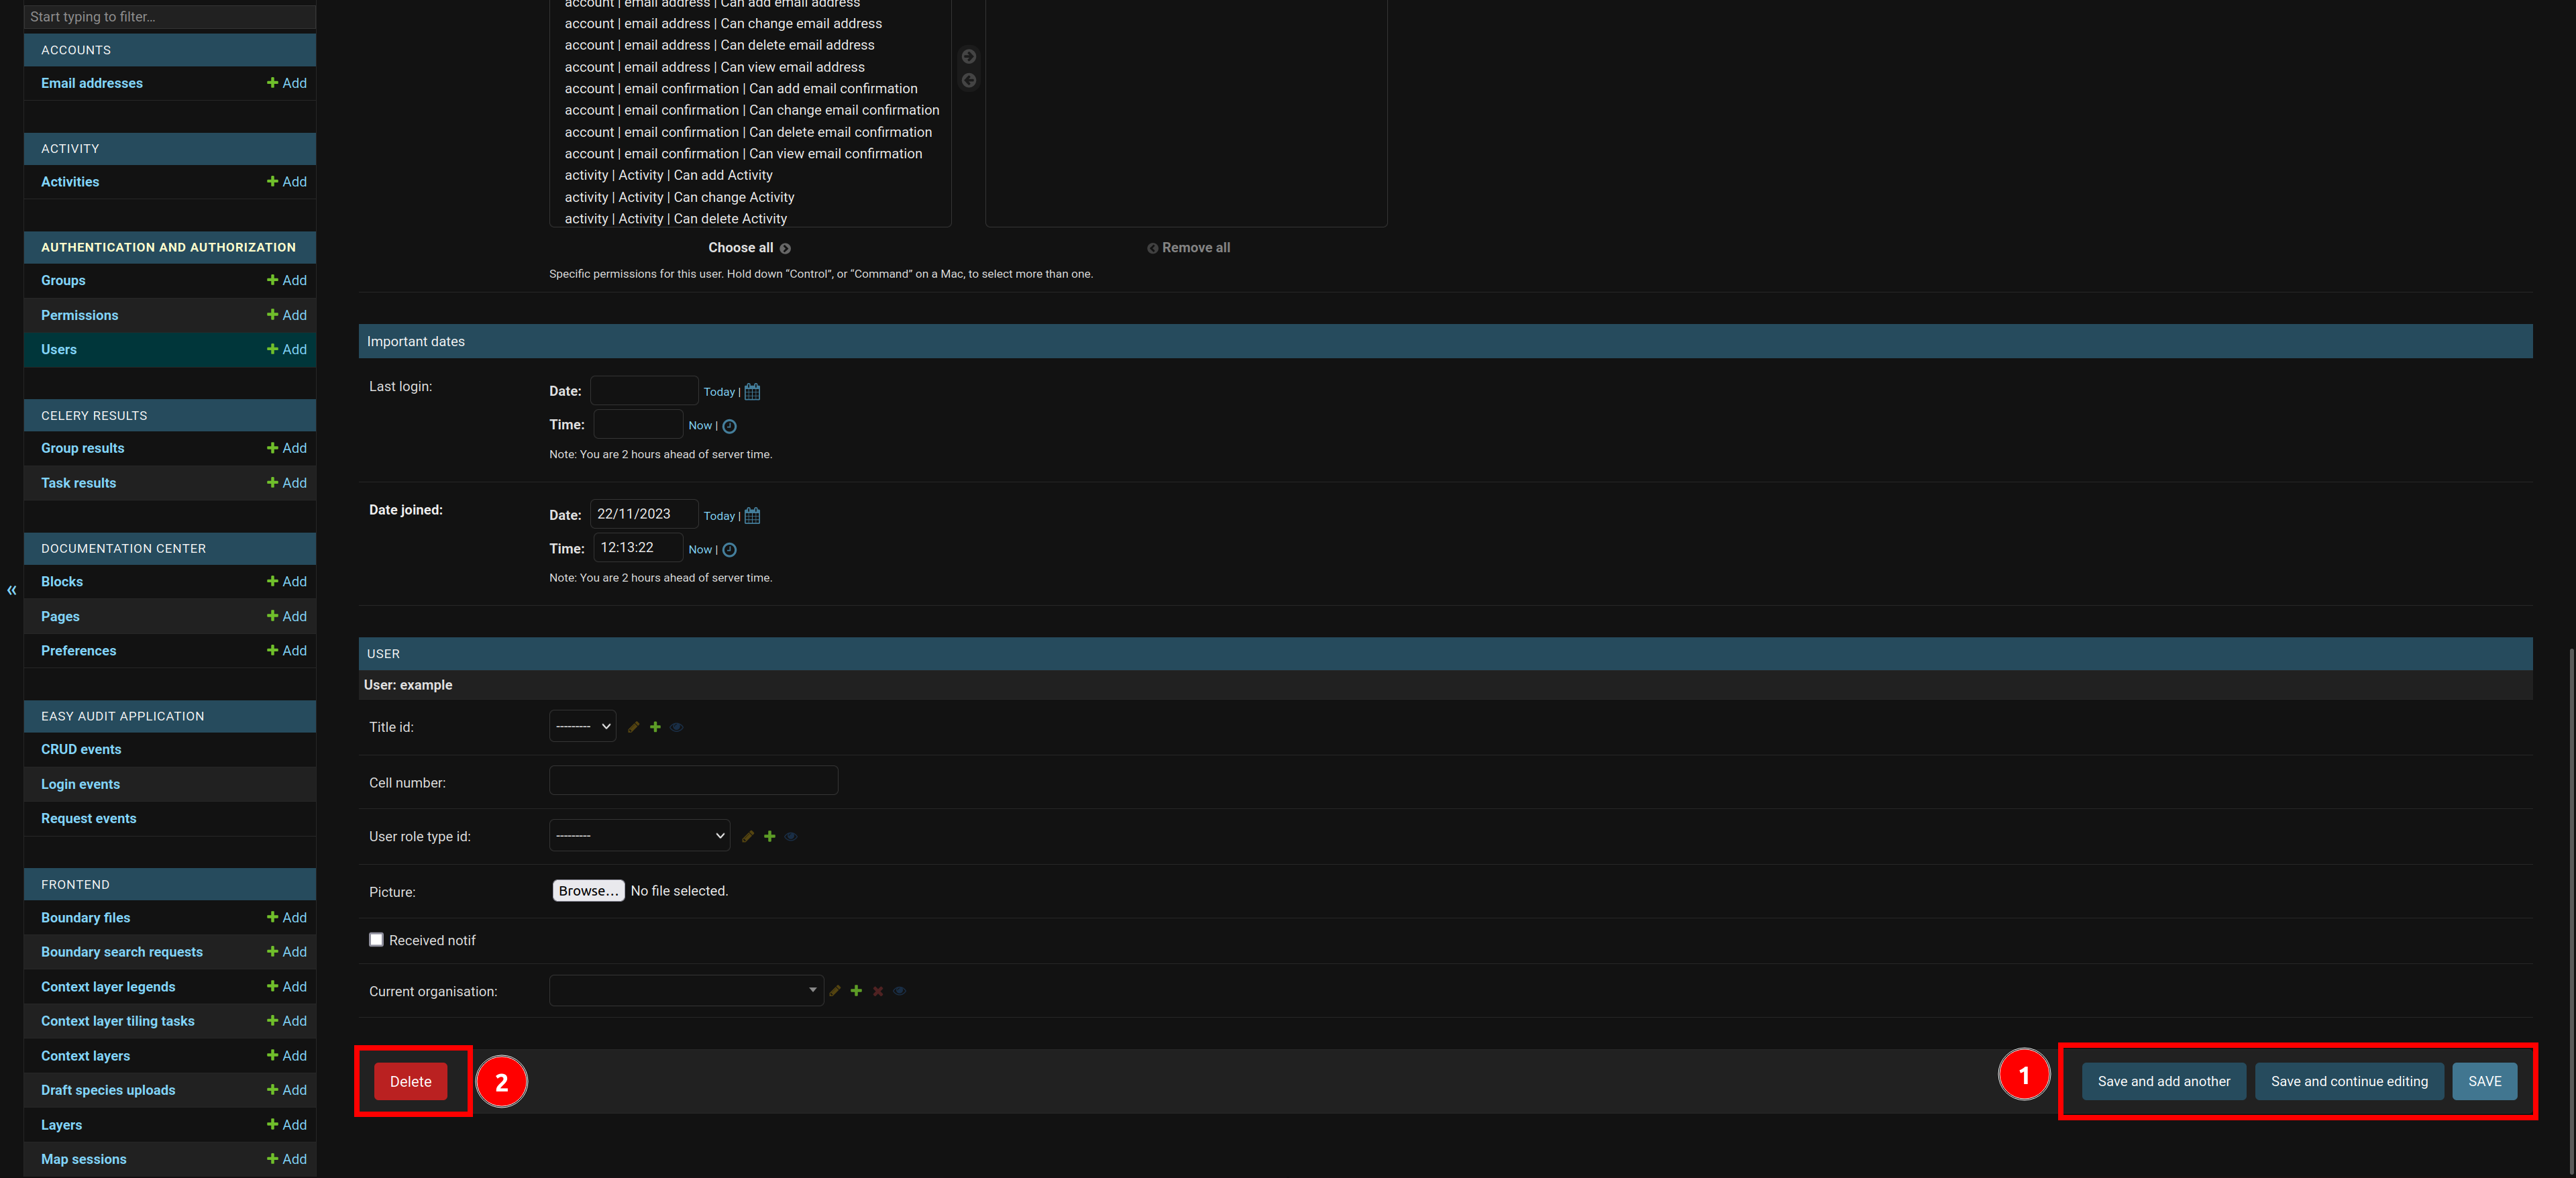2576x1178 pixels.
Task: Select the Title id dropdown
Action: coord(585,726)
